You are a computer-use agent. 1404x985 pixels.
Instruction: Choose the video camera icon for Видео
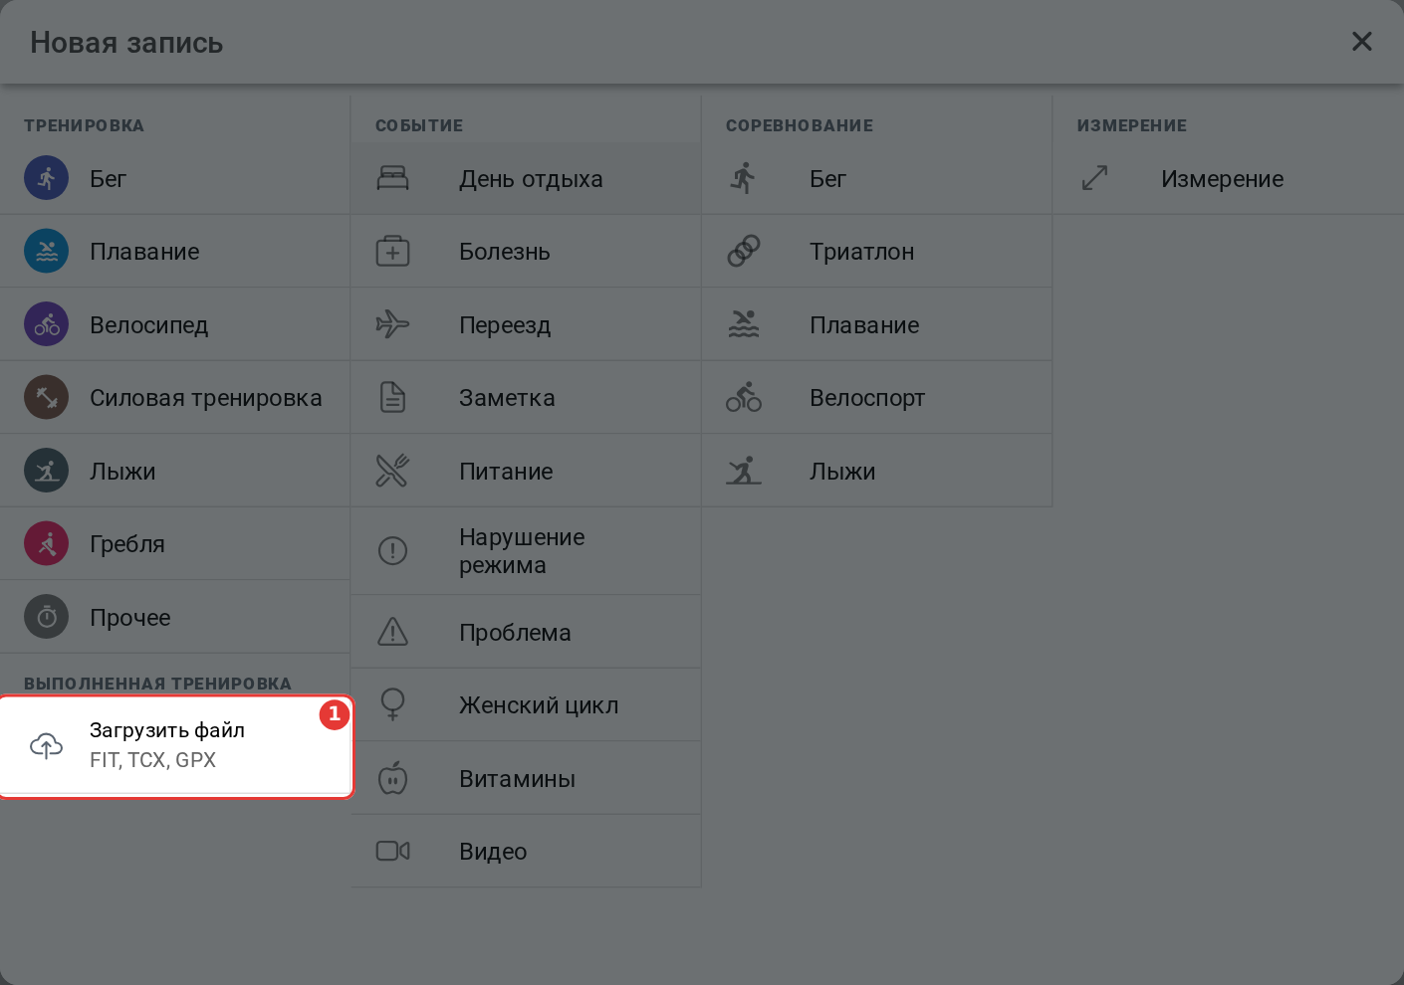392,851
